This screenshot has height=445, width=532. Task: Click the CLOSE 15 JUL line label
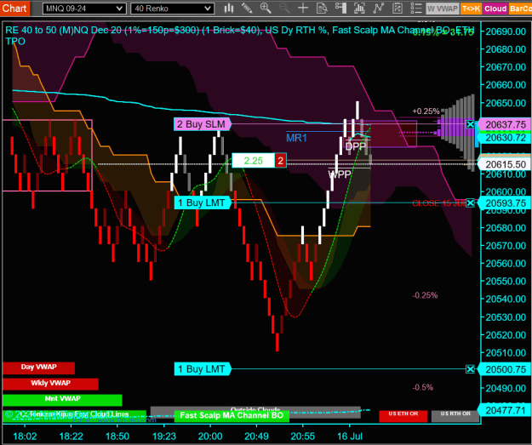click(438, 203)
